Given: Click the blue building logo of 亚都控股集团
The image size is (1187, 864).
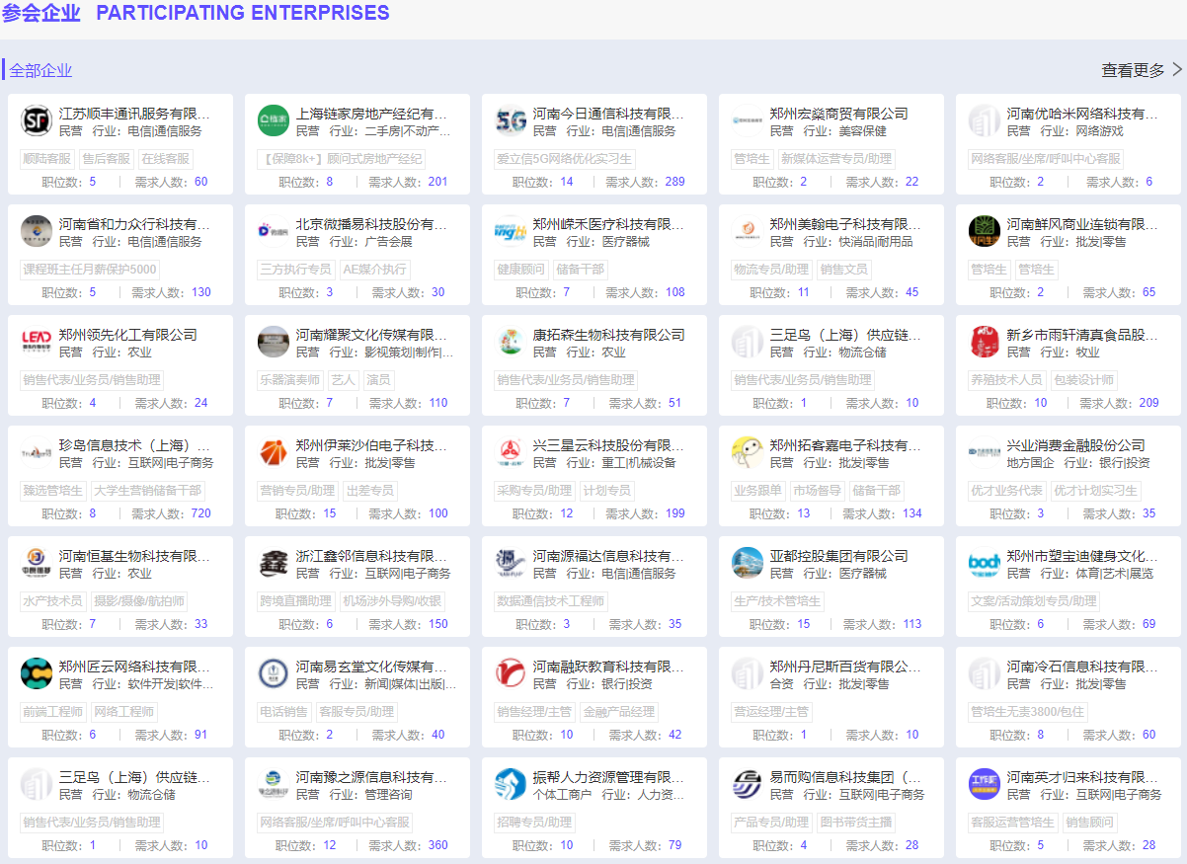Looking at the screenshot, I should pyautogui.click(x=748, y=564).
